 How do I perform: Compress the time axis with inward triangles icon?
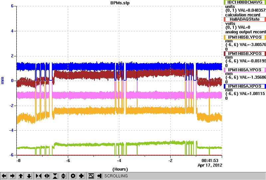[39, 176]
